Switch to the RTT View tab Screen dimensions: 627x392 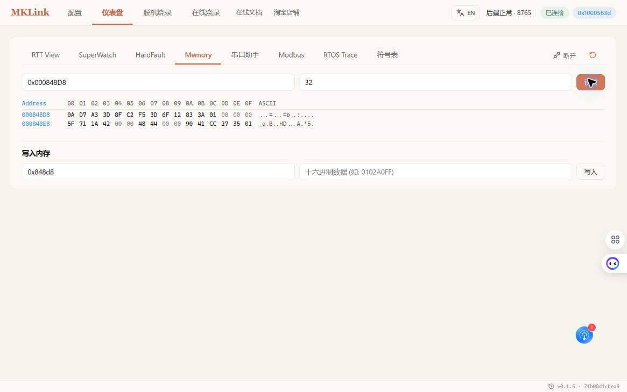pos(46,55)
